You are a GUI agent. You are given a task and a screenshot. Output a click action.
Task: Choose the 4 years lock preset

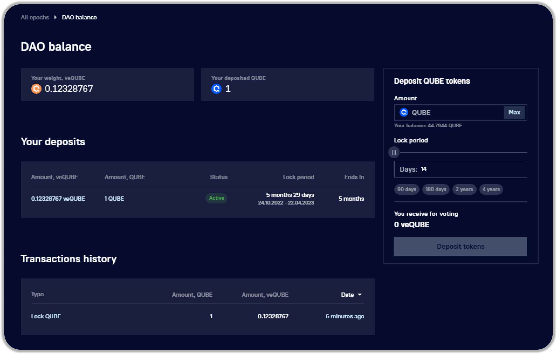click(x=491, y=189)
